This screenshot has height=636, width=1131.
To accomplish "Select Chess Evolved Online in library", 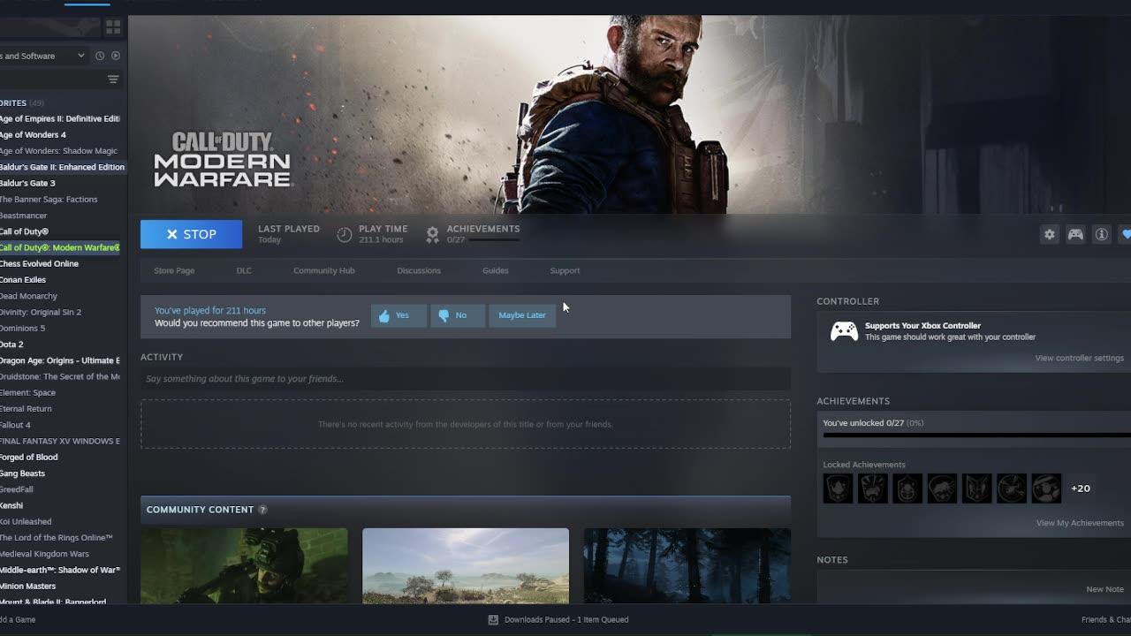I will click(39, 263).
